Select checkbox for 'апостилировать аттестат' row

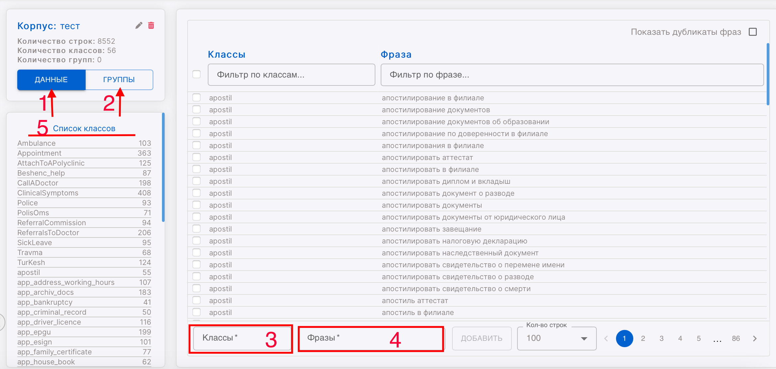click(x=196, y=157)
